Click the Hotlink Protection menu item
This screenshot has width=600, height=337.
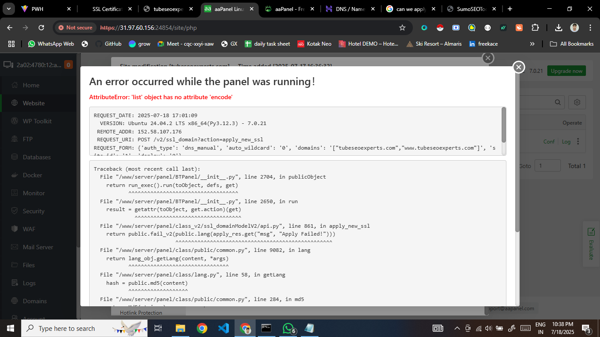coord(141,312)
